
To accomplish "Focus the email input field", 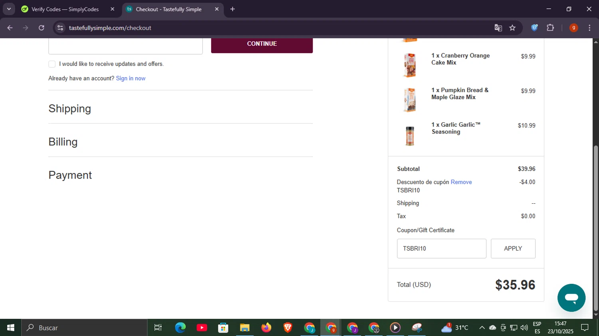I will point(125,45).
